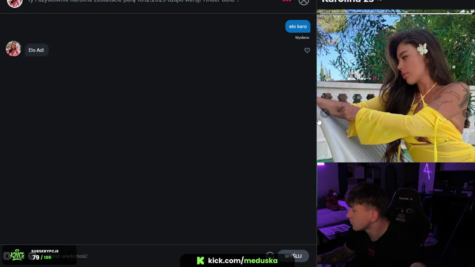Screen dimensions: 475x267
Task: Open the pink three-dots options menu
Action: coord(287,1)
